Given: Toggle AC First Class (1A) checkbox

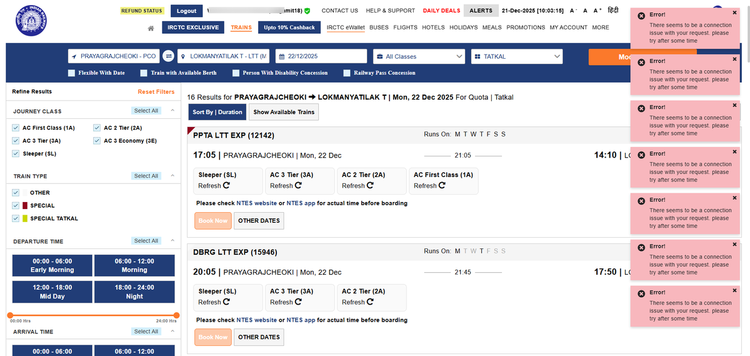Looking at the screenshot, I should pos(16,128).
